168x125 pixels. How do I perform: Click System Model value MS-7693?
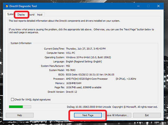coord(71,70)
